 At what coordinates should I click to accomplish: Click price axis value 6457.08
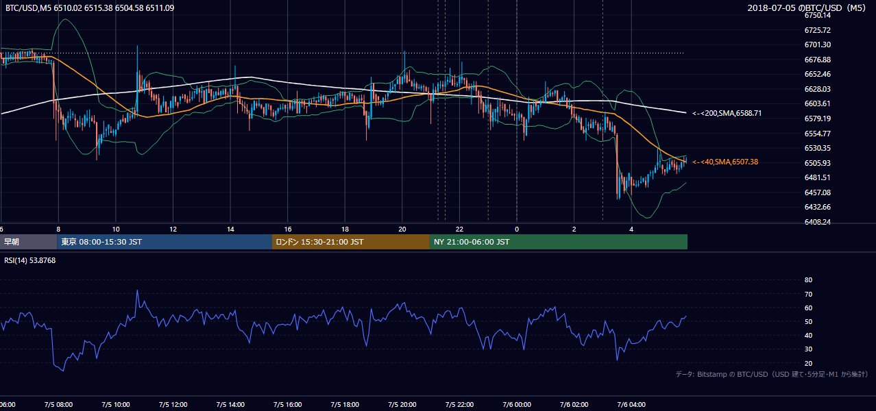coord(818,192)
